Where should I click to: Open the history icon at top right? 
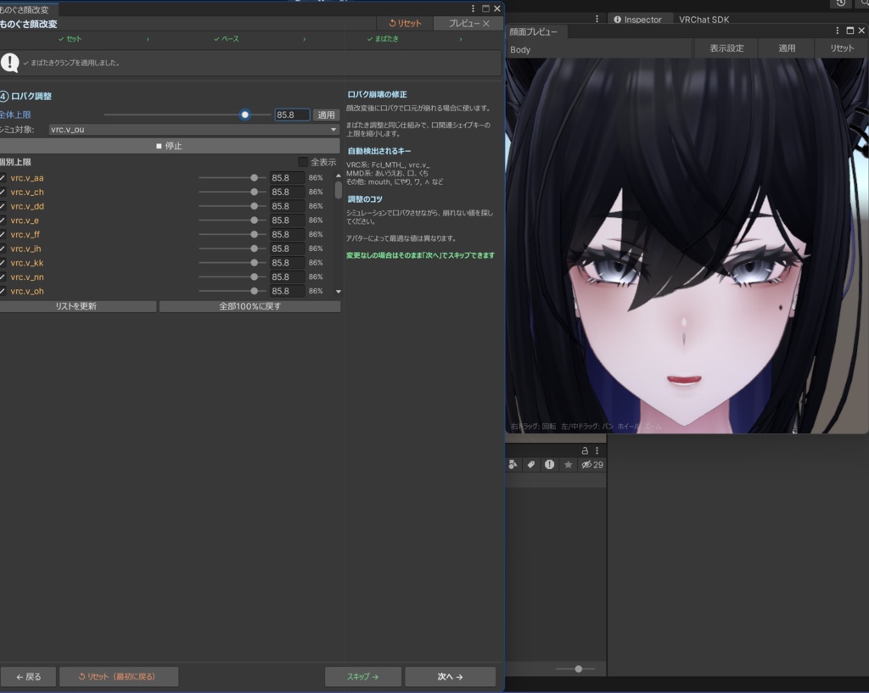point(840,3)
